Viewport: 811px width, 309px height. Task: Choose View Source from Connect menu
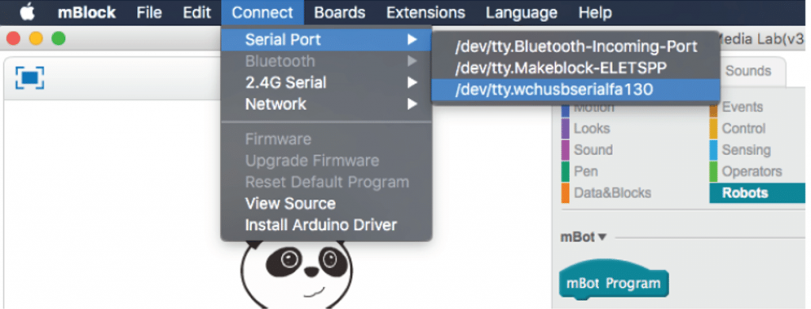(x=326, y=203)
